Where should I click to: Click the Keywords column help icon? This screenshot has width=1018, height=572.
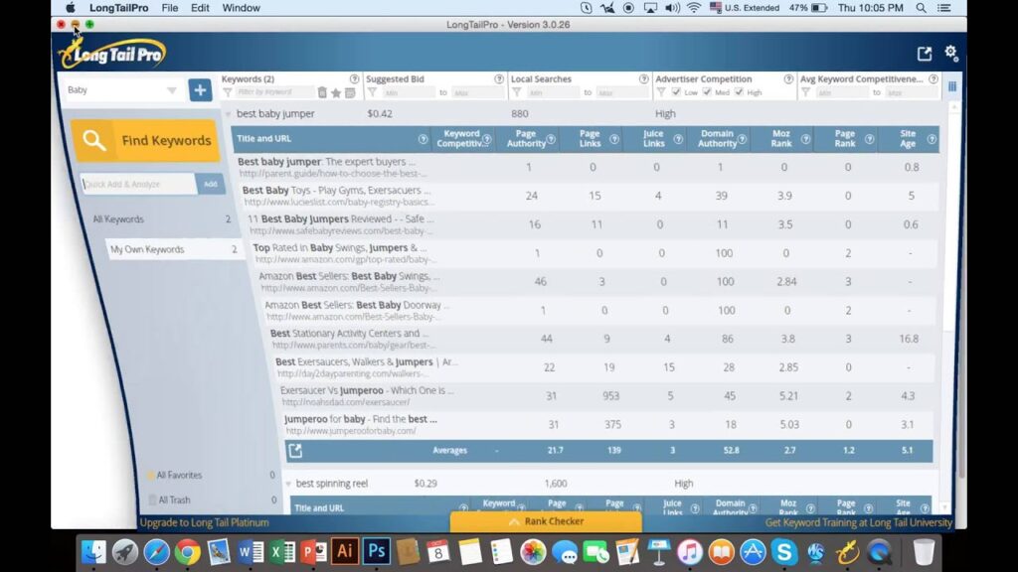[x=355, y=79]
